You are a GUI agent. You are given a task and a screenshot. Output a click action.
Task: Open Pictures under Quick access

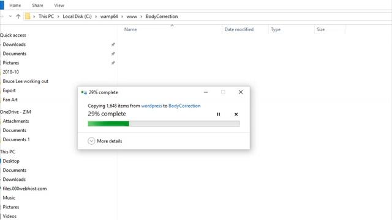click(x=11, y=63)
